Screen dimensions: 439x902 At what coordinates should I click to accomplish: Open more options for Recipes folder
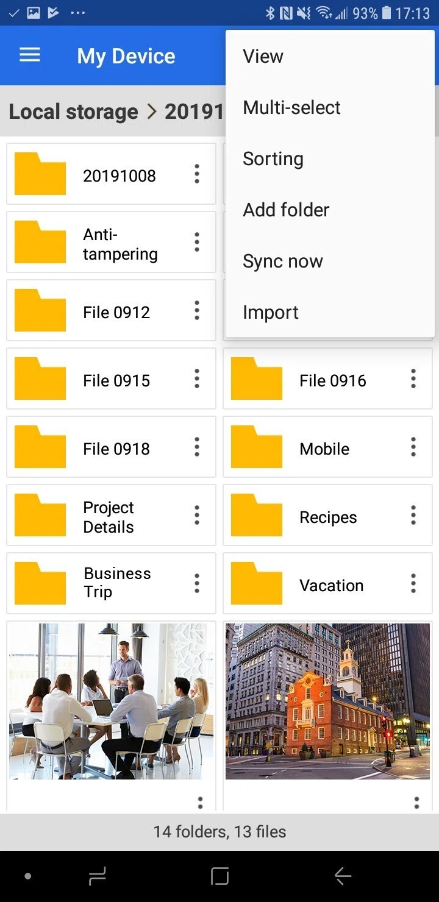click(x=413, y=515)
